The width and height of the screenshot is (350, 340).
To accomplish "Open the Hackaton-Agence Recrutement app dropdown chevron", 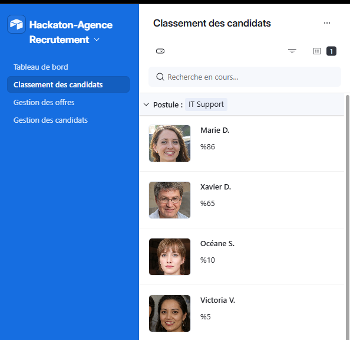I will pyautogui.click(x=97, y=40).
